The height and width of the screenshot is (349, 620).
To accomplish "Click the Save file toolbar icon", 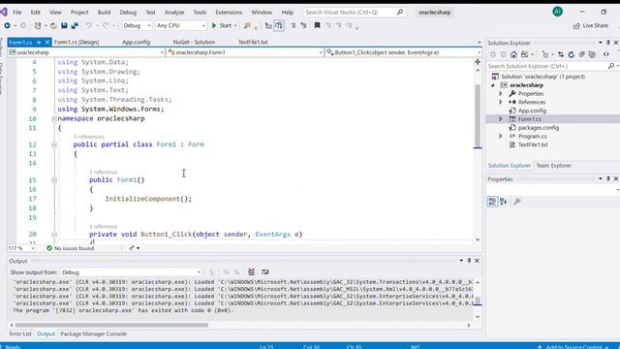I will click(x=64, y=26).
